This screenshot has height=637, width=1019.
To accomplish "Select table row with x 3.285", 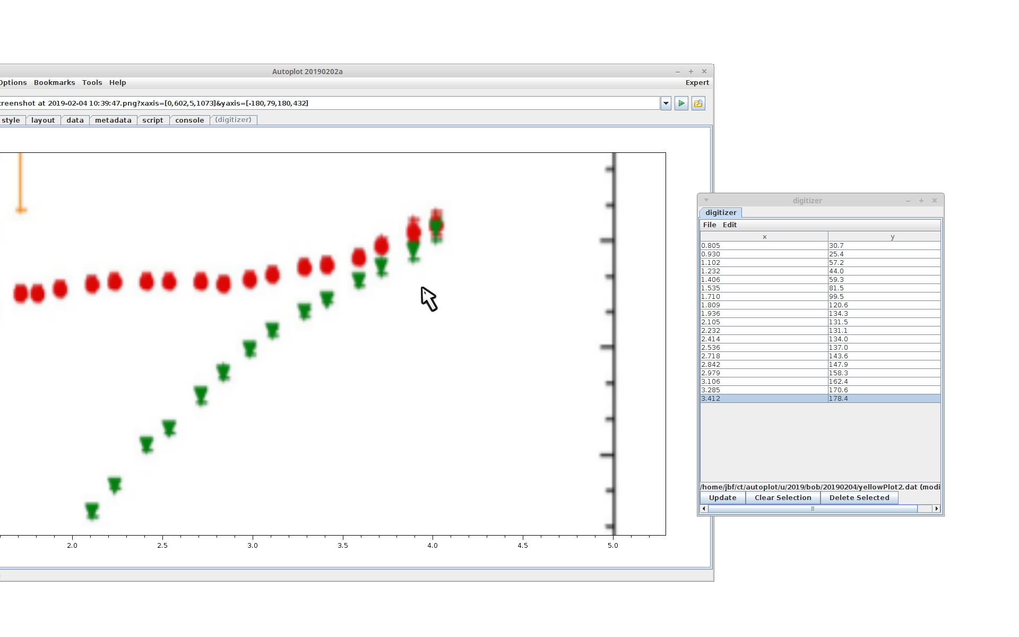I will pyautogui.click(x=821, y=390).
